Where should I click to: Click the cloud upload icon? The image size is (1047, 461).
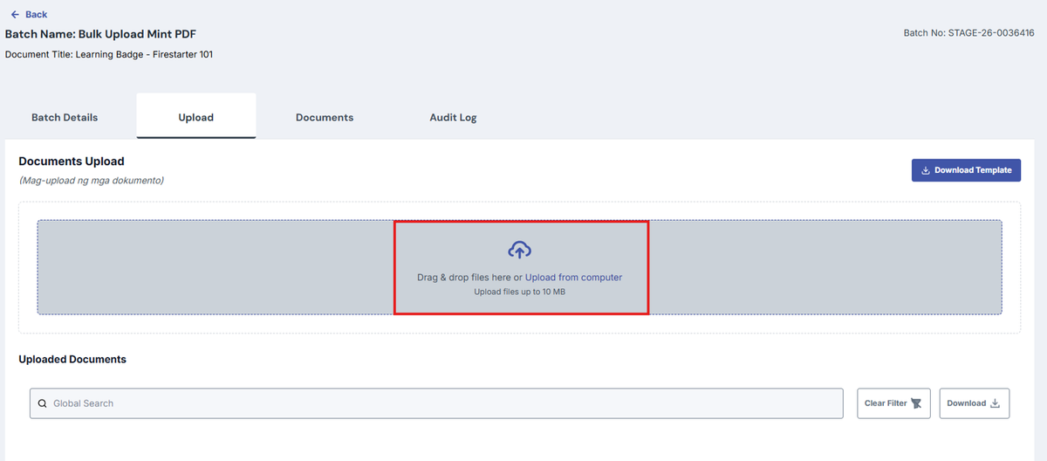pyautogui.click(x=520, y=251)
